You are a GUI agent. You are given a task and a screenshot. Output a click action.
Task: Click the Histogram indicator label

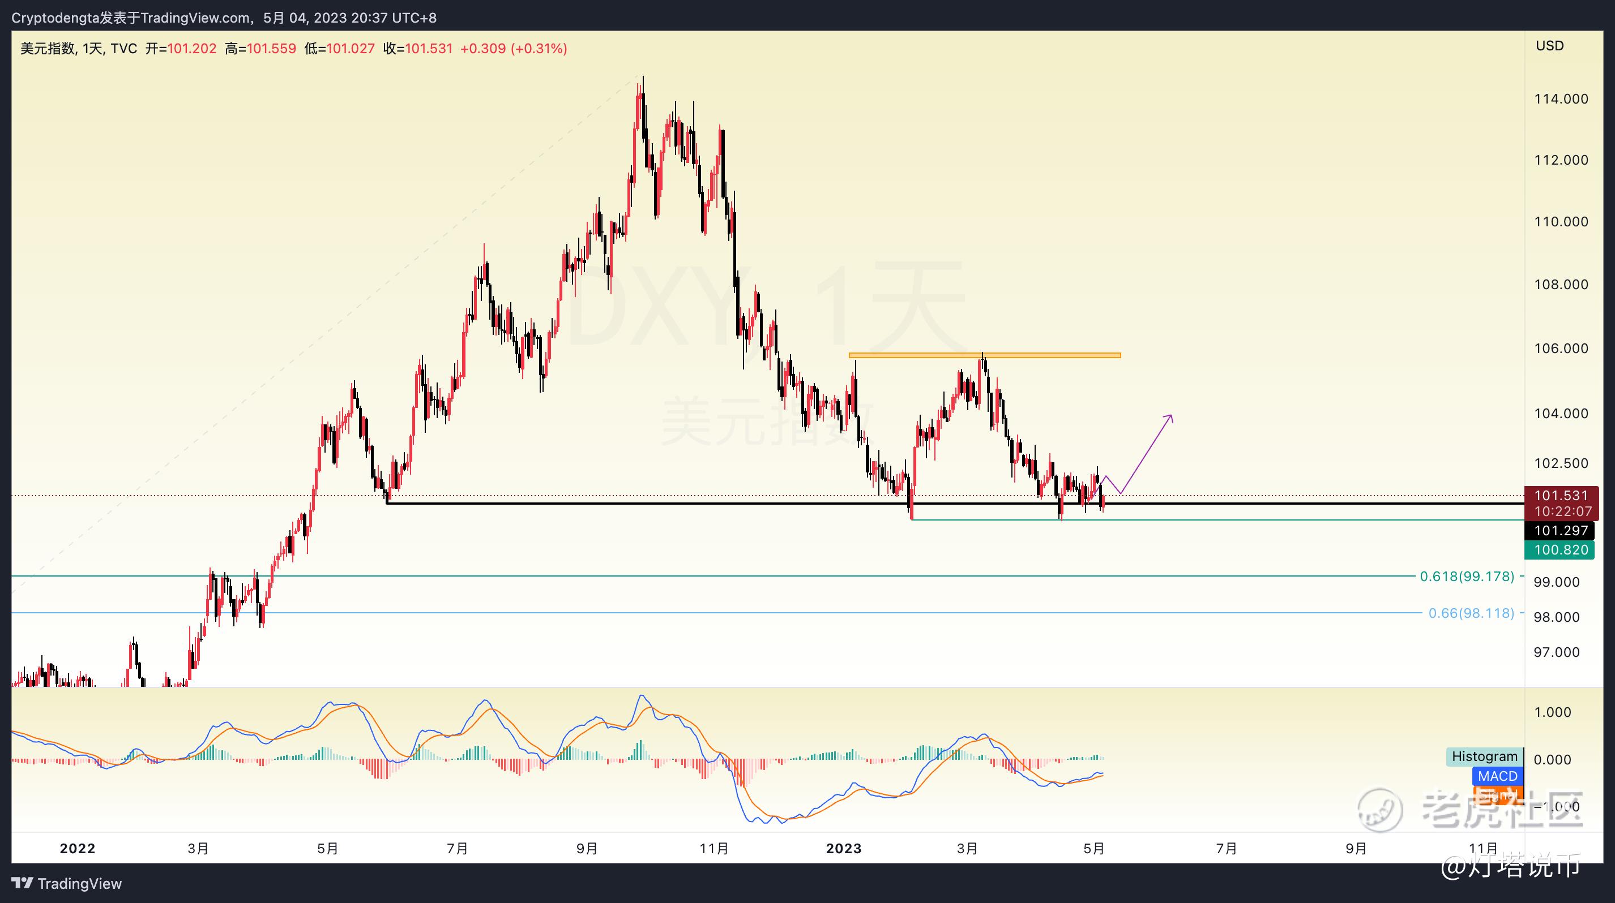[x=1484, y=756]
